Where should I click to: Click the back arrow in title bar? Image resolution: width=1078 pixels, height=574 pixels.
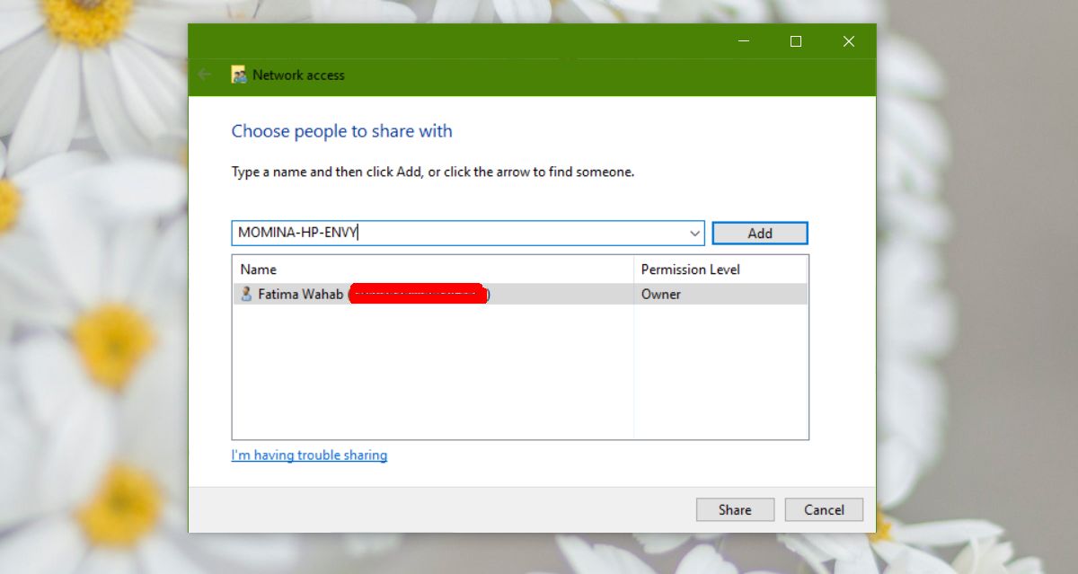(x=205, y=75)
